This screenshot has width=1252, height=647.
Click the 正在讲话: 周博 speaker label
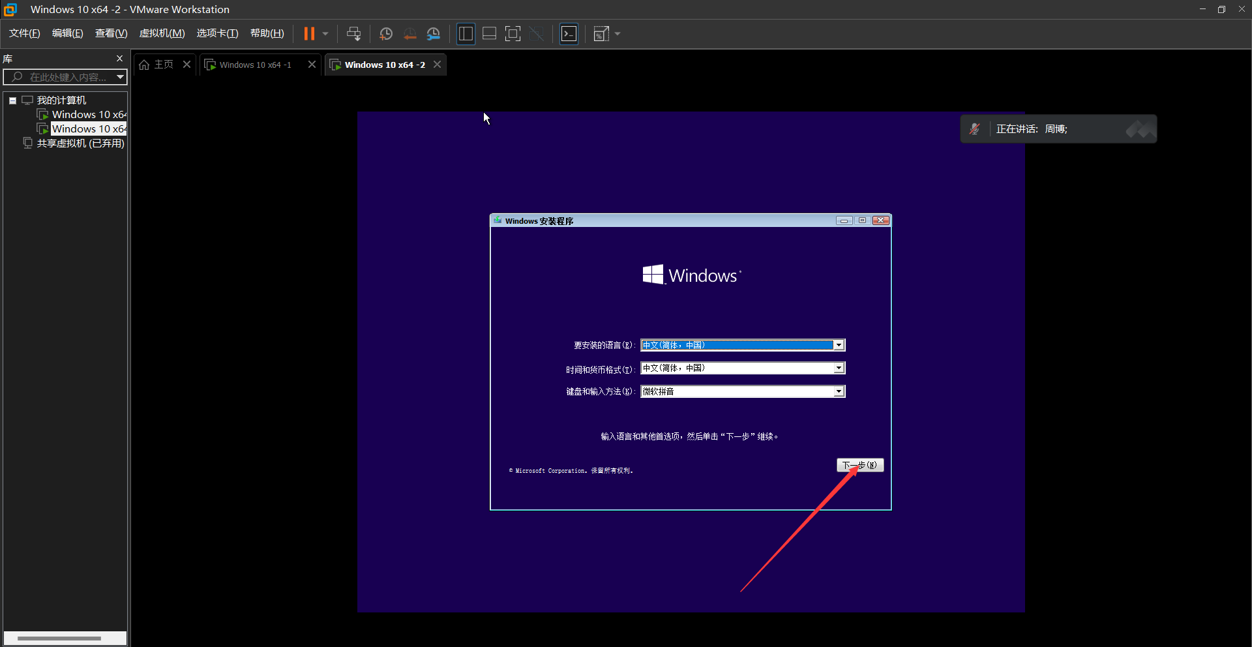point(1032,129)
